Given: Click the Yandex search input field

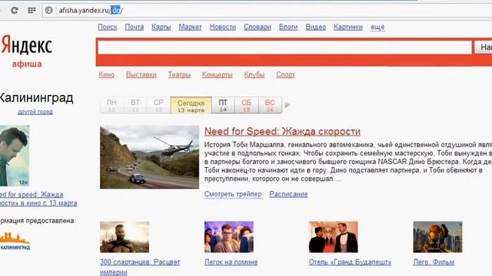Looking at the screenshot, I should 284,48.
